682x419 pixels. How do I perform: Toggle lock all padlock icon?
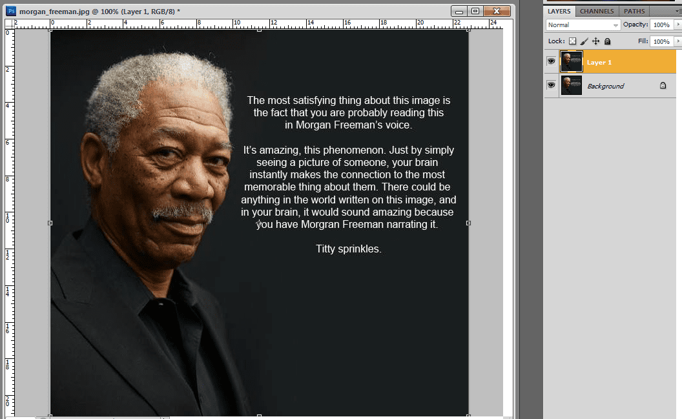608,41
